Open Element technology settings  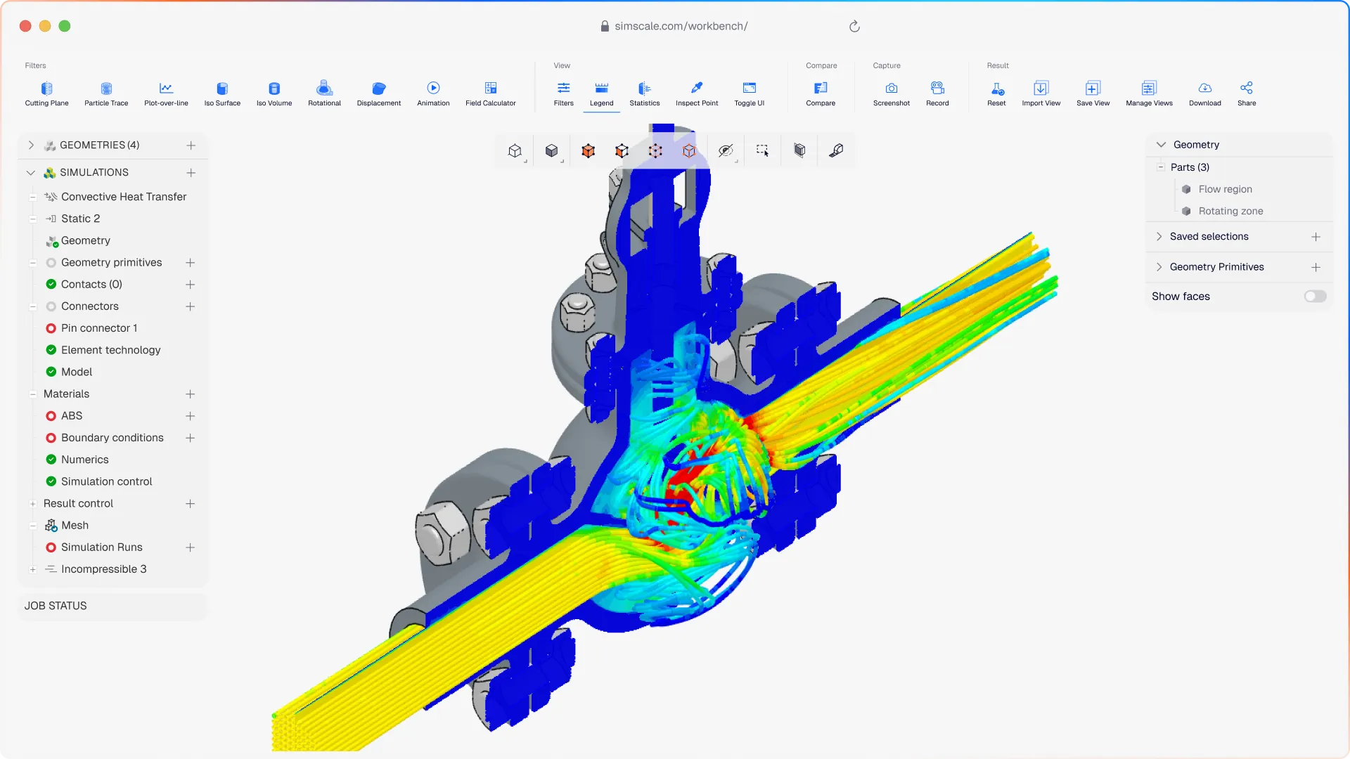pyautogui.click(x=110, y=350)
